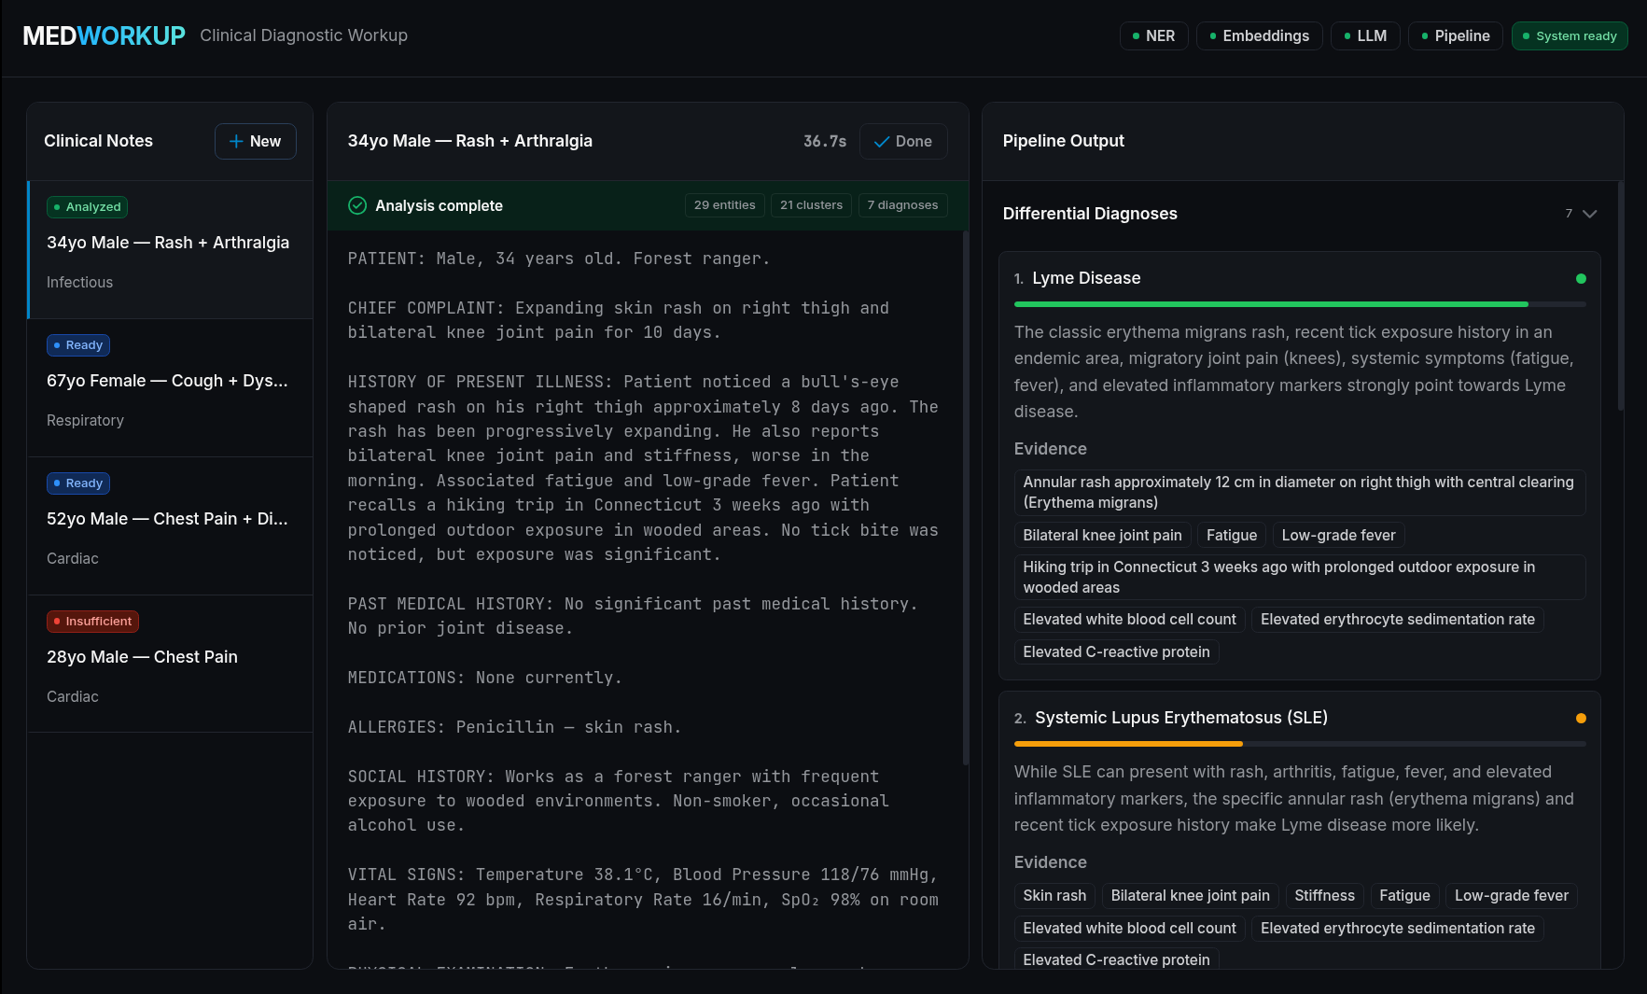Click the Ready badge on 52yo Male note
Image resolution: width=1647 pixels, height=994 pixels.
point(78,483)
